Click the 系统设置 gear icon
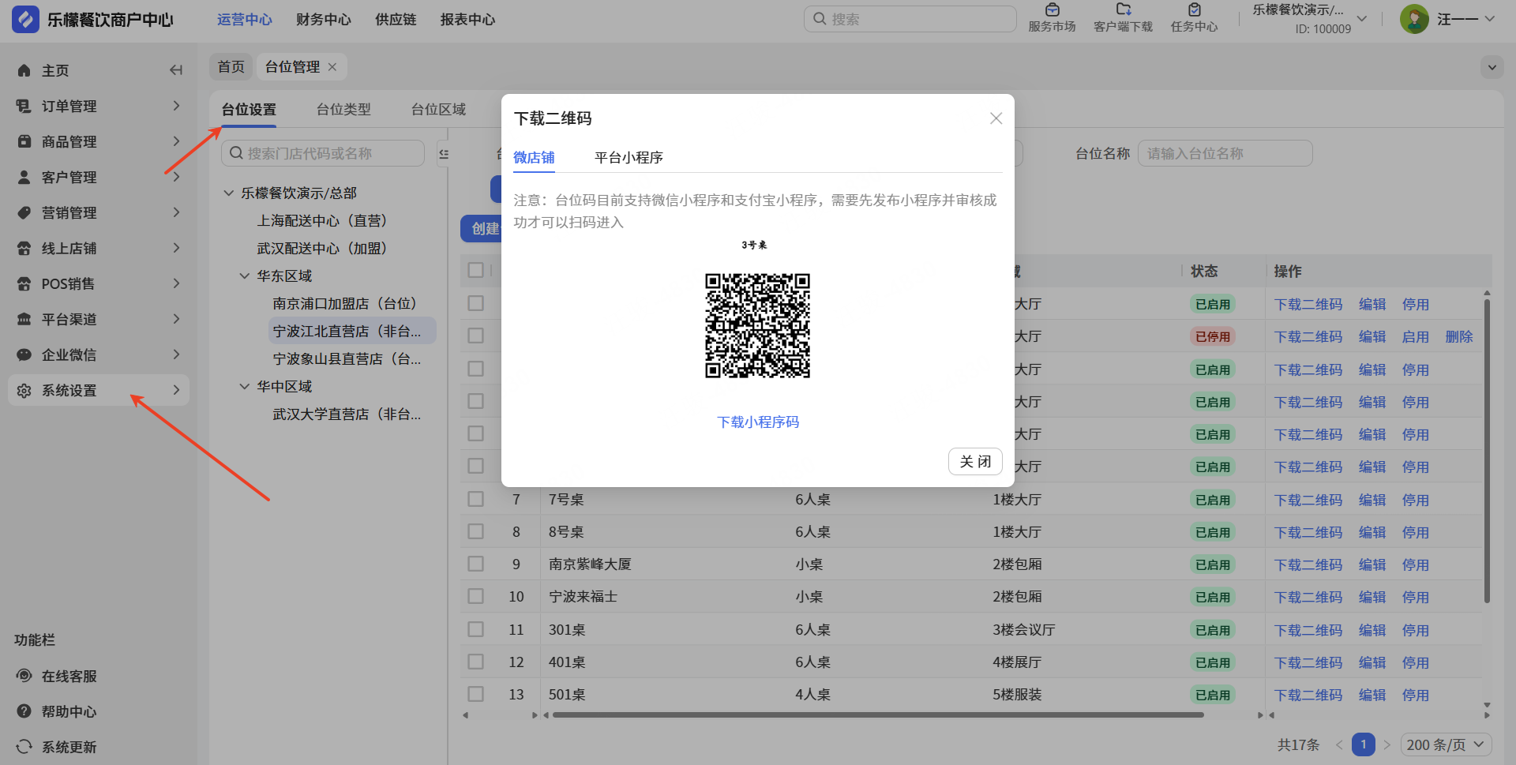 tap(24, 390)
